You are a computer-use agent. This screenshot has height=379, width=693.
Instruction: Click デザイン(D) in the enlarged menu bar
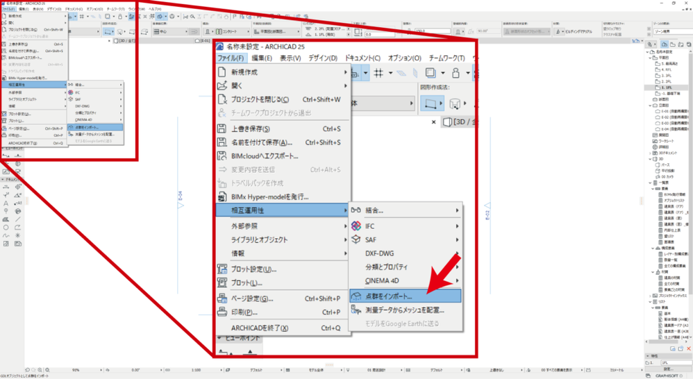point(323,58)
